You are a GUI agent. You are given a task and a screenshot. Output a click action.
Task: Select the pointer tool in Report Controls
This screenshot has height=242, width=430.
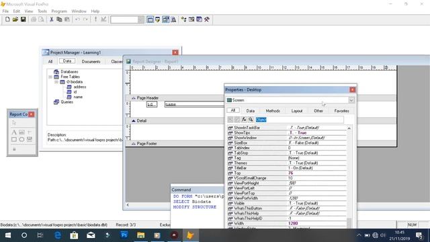pos(14,123)
